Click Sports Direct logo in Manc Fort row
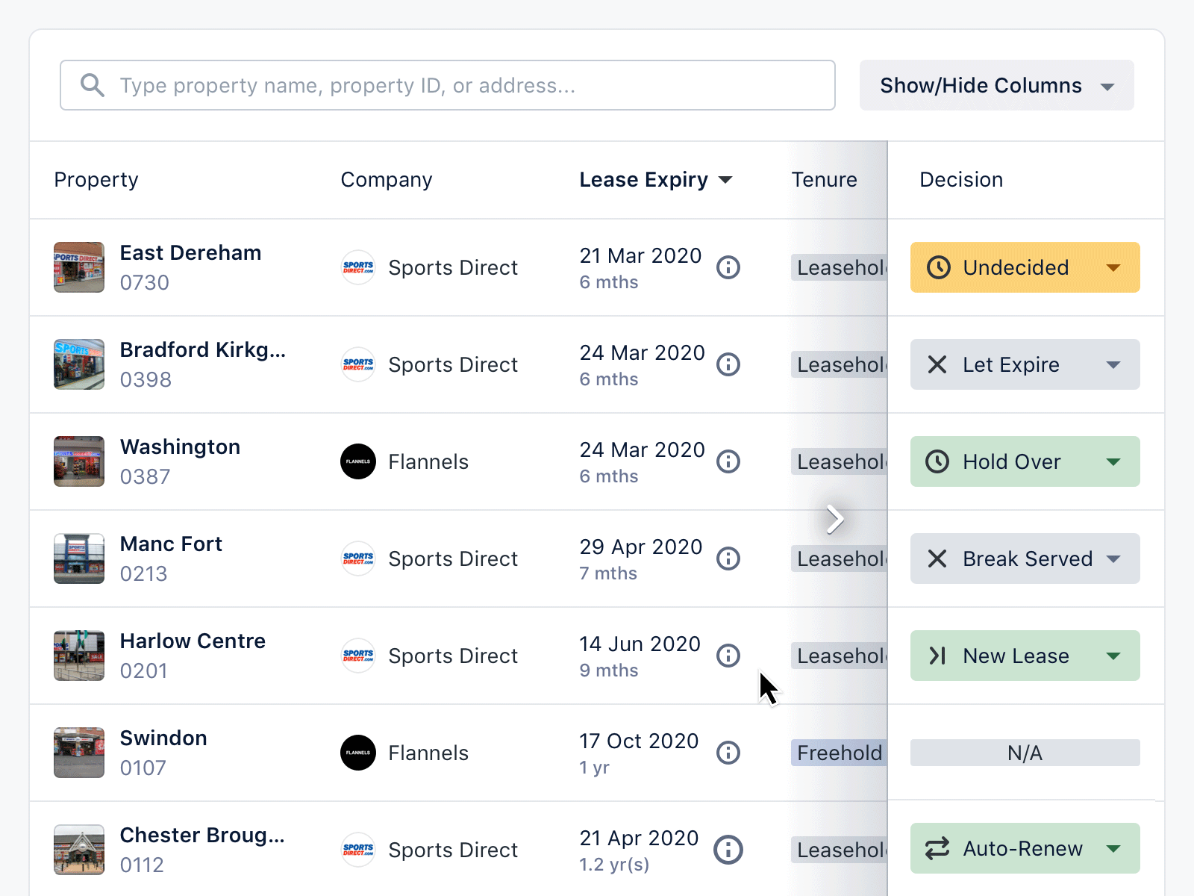 pos(358,559)
